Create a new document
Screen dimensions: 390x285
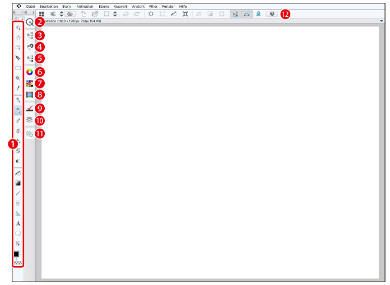tap(84, 14)
